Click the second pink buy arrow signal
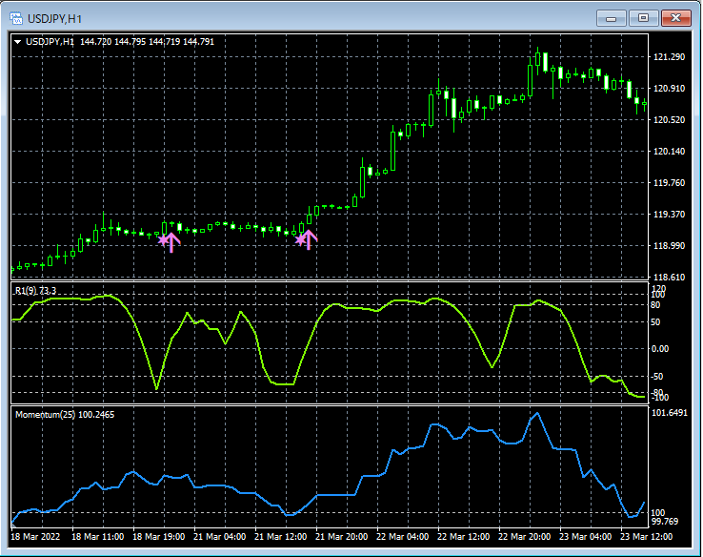The height and width of the screenshot is (557, 703). 307,238
